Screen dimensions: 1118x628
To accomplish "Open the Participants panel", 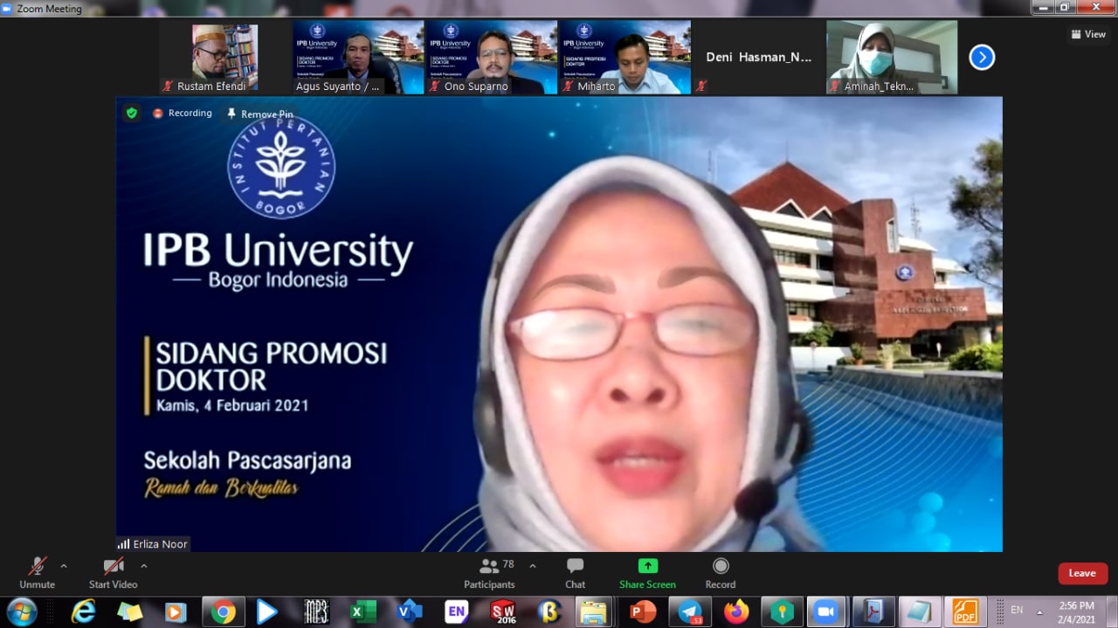I will pyautogui.click(x=489, y=571).
